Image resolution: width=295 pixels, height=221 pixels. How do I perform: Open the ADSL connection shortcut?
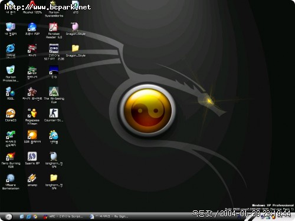[x=11, y=94]
